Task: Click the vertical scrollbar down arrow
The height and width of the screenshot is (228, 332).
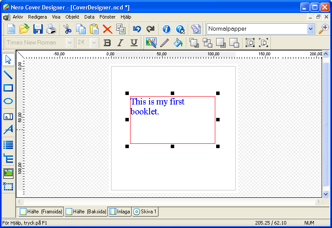Action: 326,194
